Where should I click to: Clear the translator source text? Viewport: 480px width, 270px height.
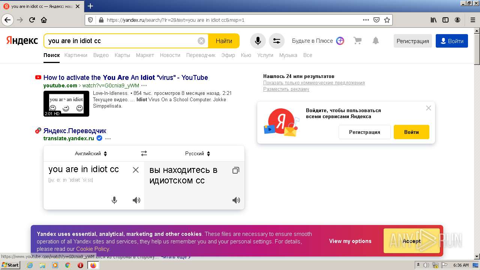click(x=136, y=170)
